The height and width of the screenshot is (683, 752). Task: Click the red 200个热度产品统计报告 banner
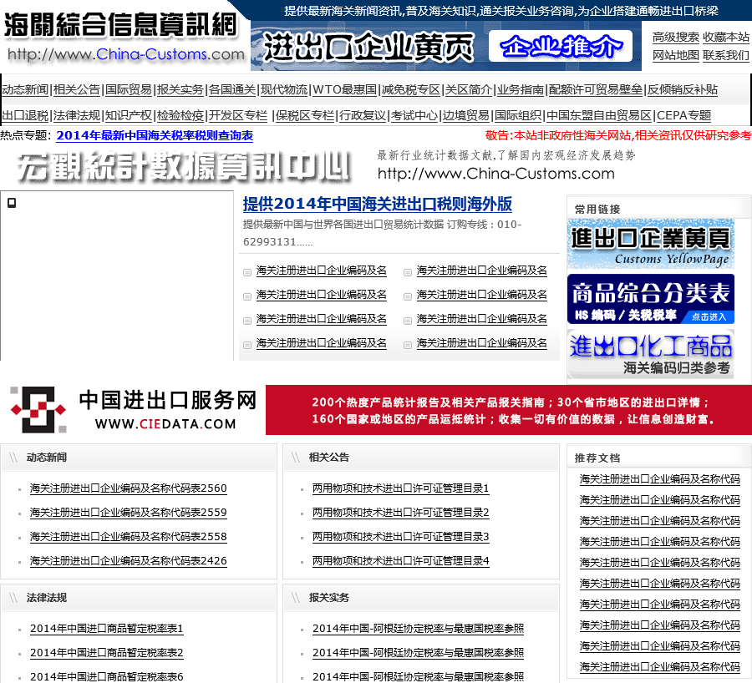click(x=508, y=410)
